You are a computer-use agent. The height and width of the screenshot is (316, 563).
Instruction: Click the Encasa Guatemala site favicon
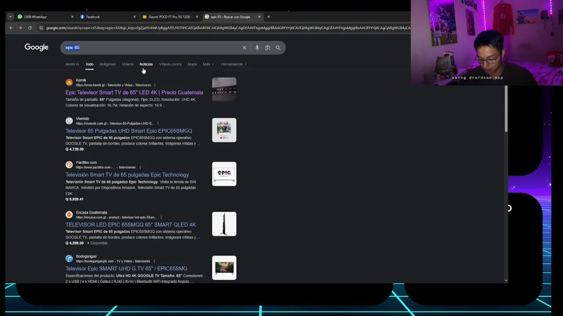[69, 215]
